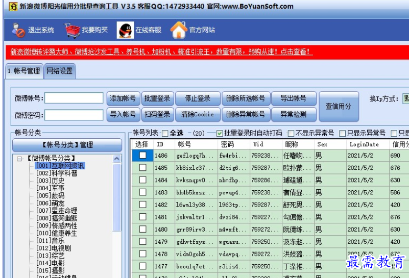Click 停止登录 button
Image resolution: width=409 pixels, height=278 pixels.
pyautogui.click(x=198, y=98)
